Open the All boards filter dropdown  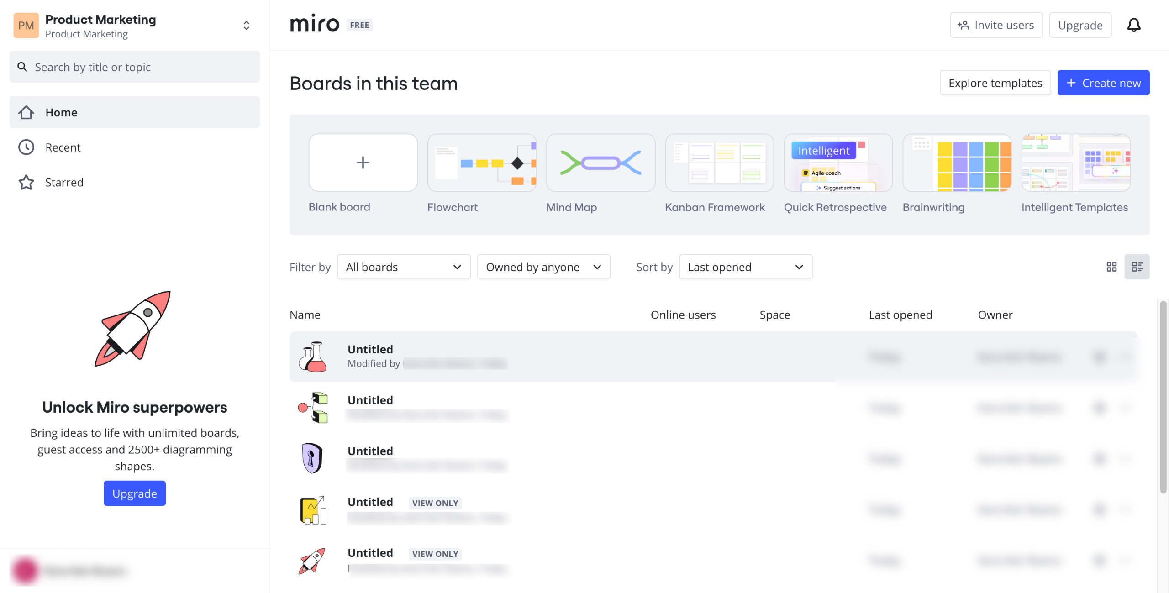point(403,267)
